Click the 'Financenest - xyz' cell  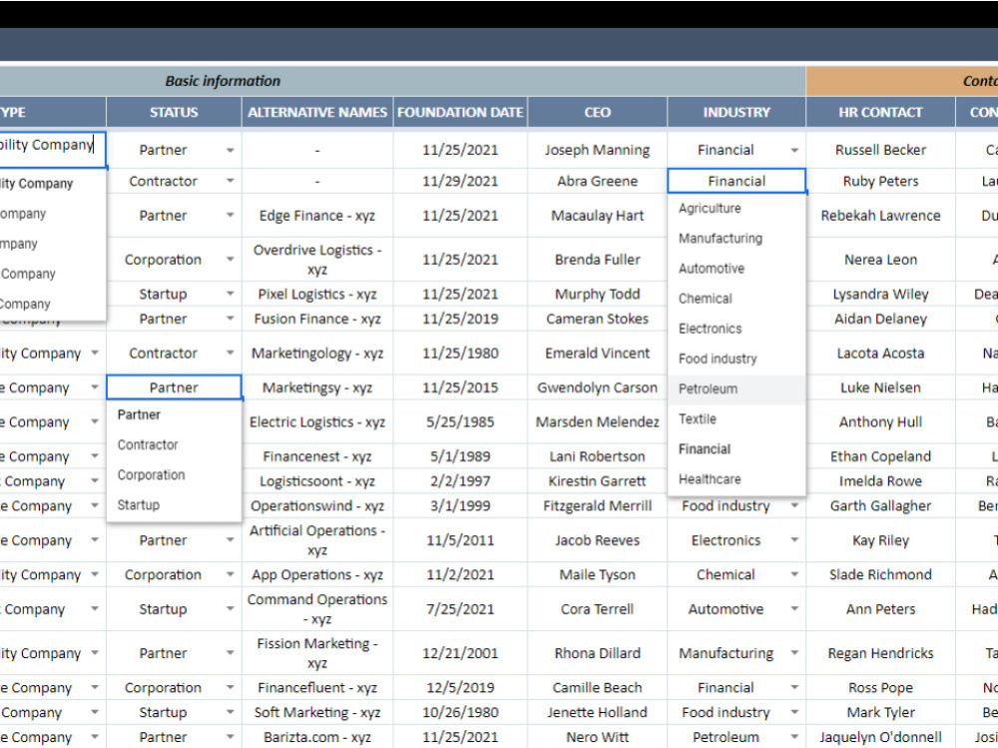coord(317,456)
